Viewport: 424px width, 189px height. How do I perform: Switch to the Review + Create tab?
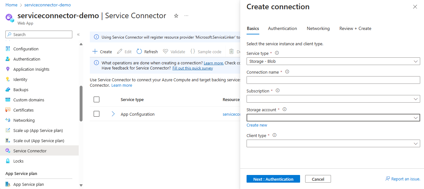pyautogui.click(x=355, y=28)
